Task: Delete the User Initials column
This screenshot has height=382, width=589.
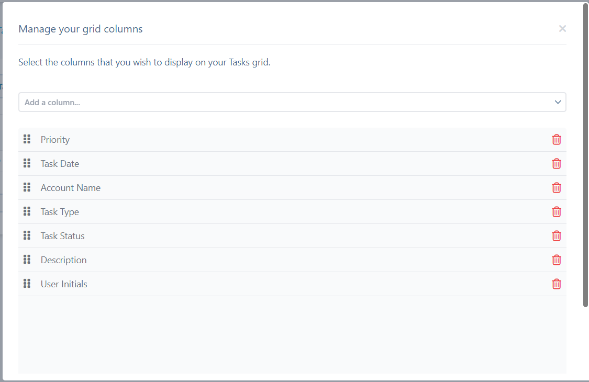Action: (x=557, y=284)
